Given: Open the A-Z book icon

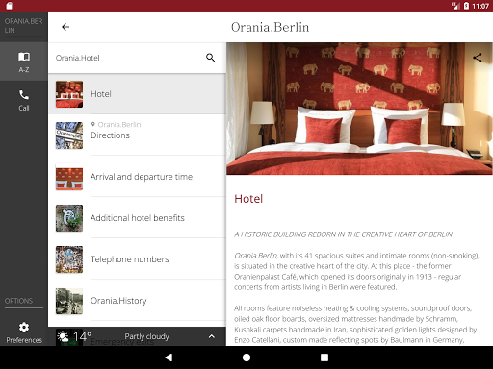Looking at the screenshot, I should [x=24, y=57].
